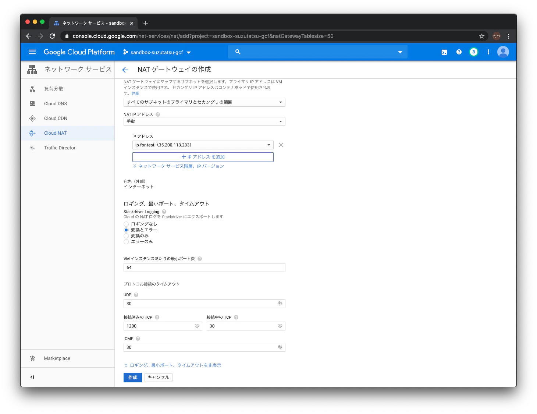The height and width of the screenshot is (414, 537).
Task: Open the sandbox-suzutatsu-gcf project selector
Action: point(157,52)
